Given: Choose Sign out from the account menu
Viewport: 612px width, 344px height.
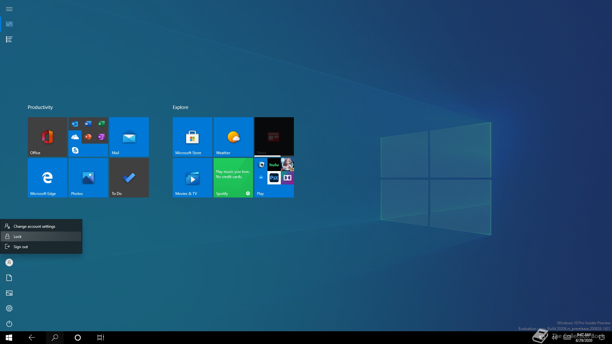Looking at the screenshot, I should pos(41,247).
